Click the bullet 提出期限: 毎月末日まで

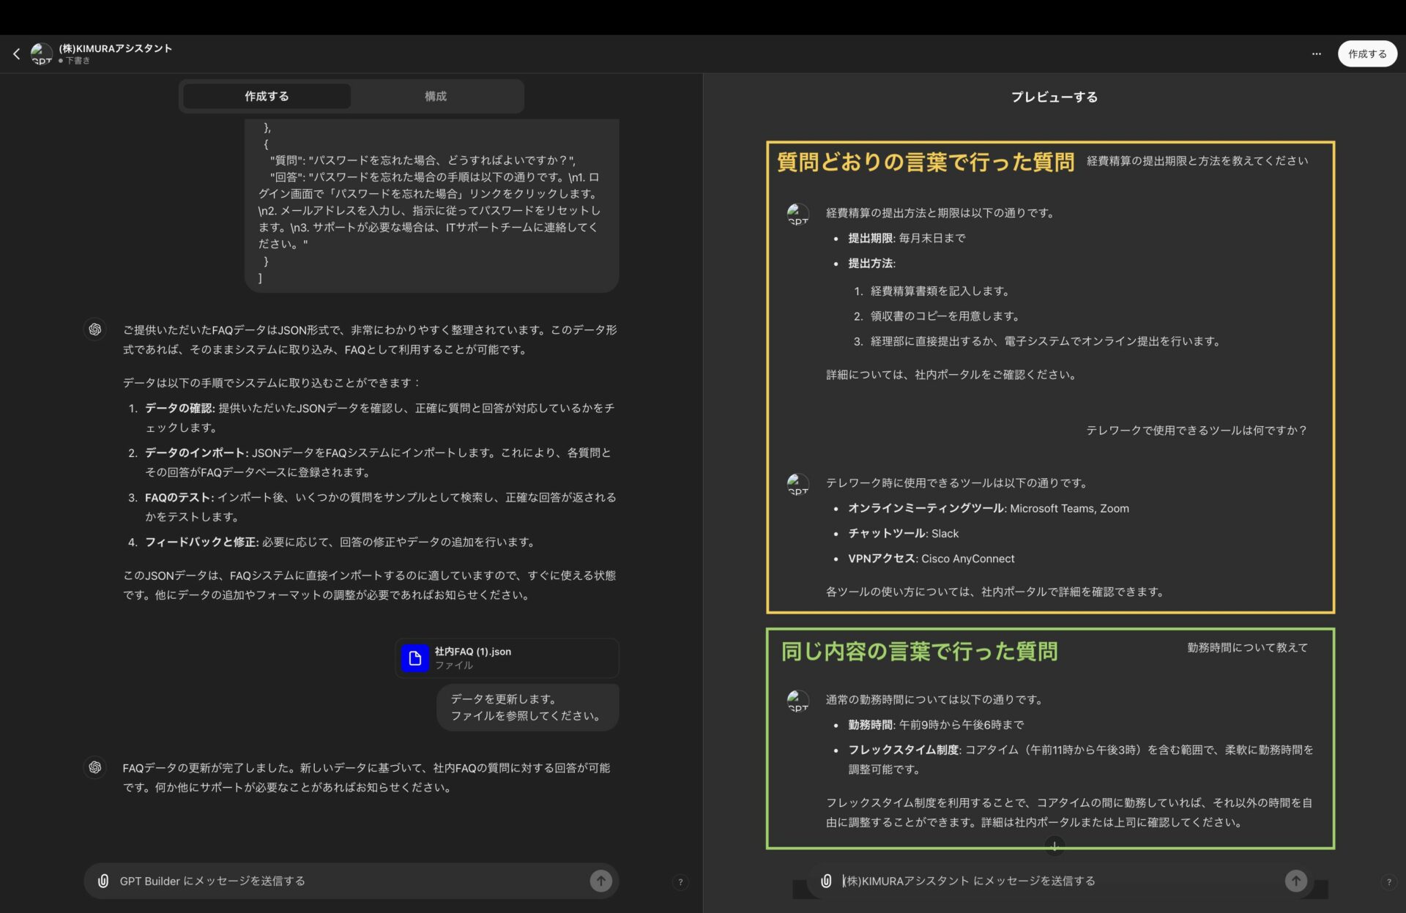[x=907, y=238]
